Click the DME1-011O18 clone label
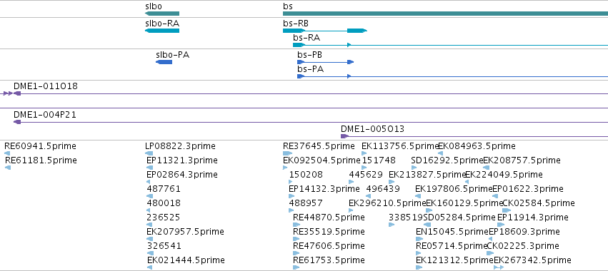This screenshot has width=608, height=271. tap(45, 86)
